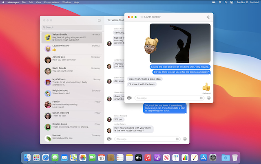Launch Music app from the Dock

(148, 157)
